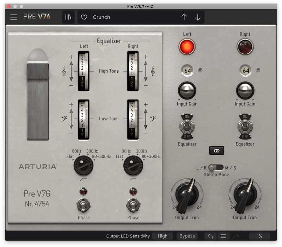282x247 pixels.
Task: Open the hamburger main menu
Action: pyautogui.click(x=13, y=17)
